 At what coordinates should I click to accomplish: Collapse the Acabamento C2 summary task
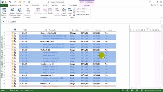[x=40, y=64]
